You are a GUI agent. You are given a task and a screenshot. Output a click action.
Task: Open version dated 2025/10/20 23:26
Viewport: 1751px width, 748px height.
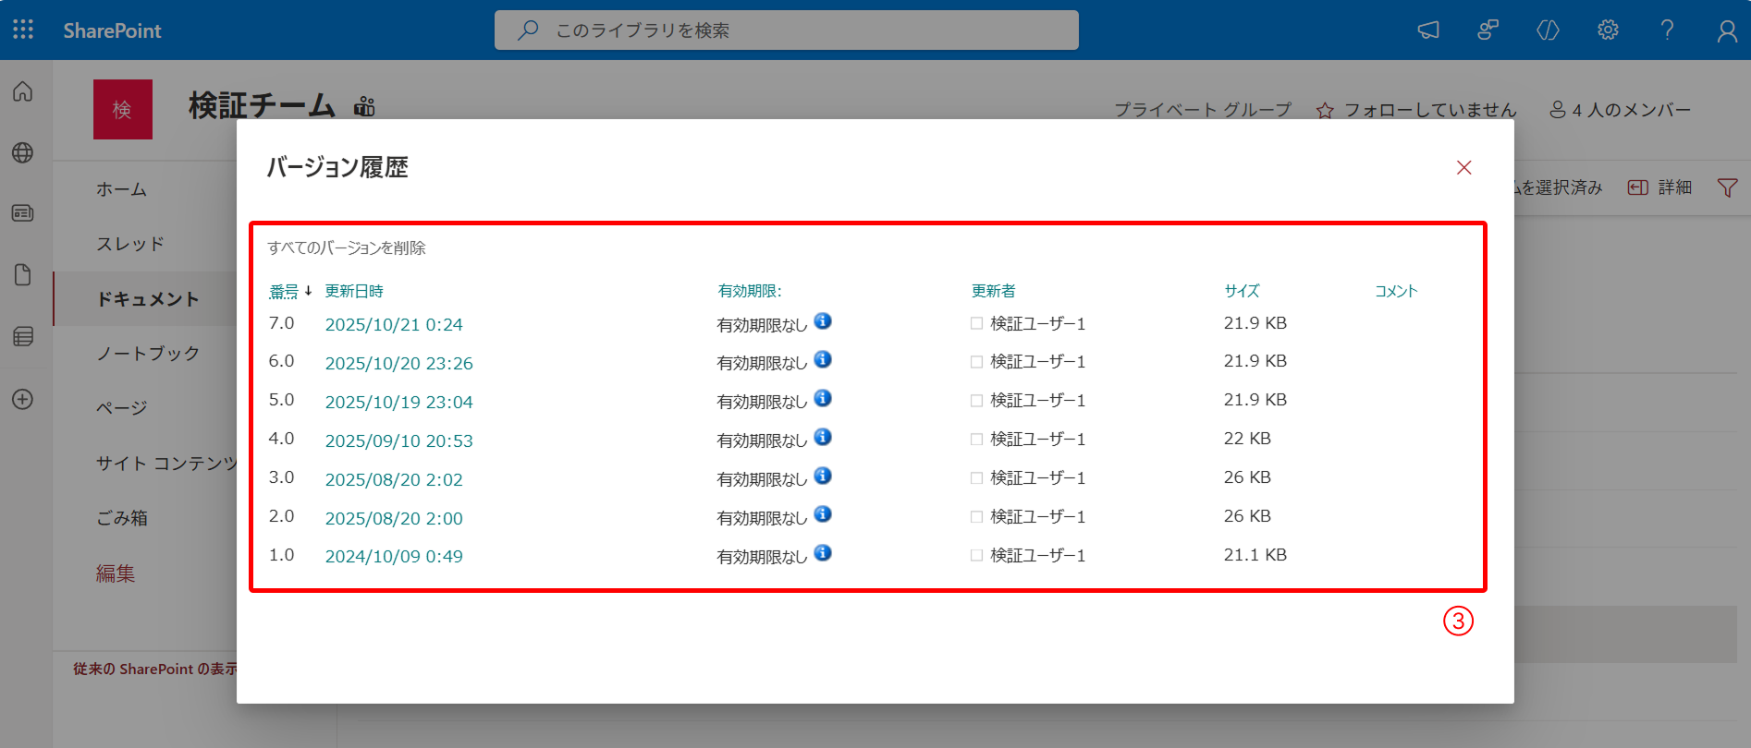click(398, 363)
